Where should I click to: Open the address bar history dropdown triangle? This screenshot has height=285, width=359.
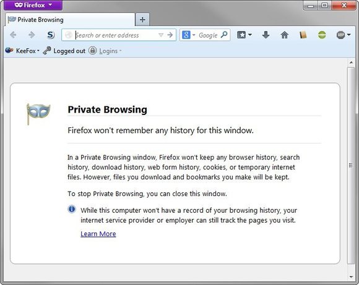[x=161, y=35]
